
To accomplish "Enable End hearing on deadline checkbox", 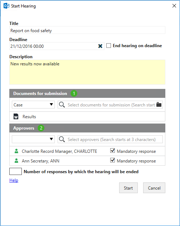I will (x=108, y=46).
